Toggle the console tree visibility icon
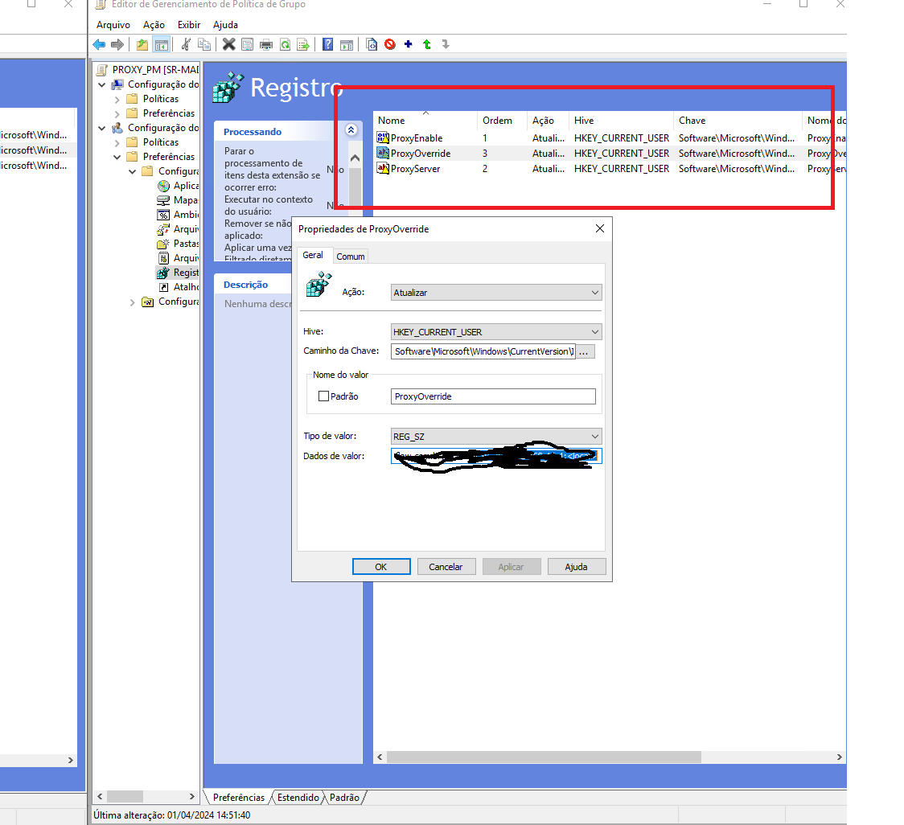Viewport: 904px width, 825px height. pyautogui.click(x=162, y=44)
